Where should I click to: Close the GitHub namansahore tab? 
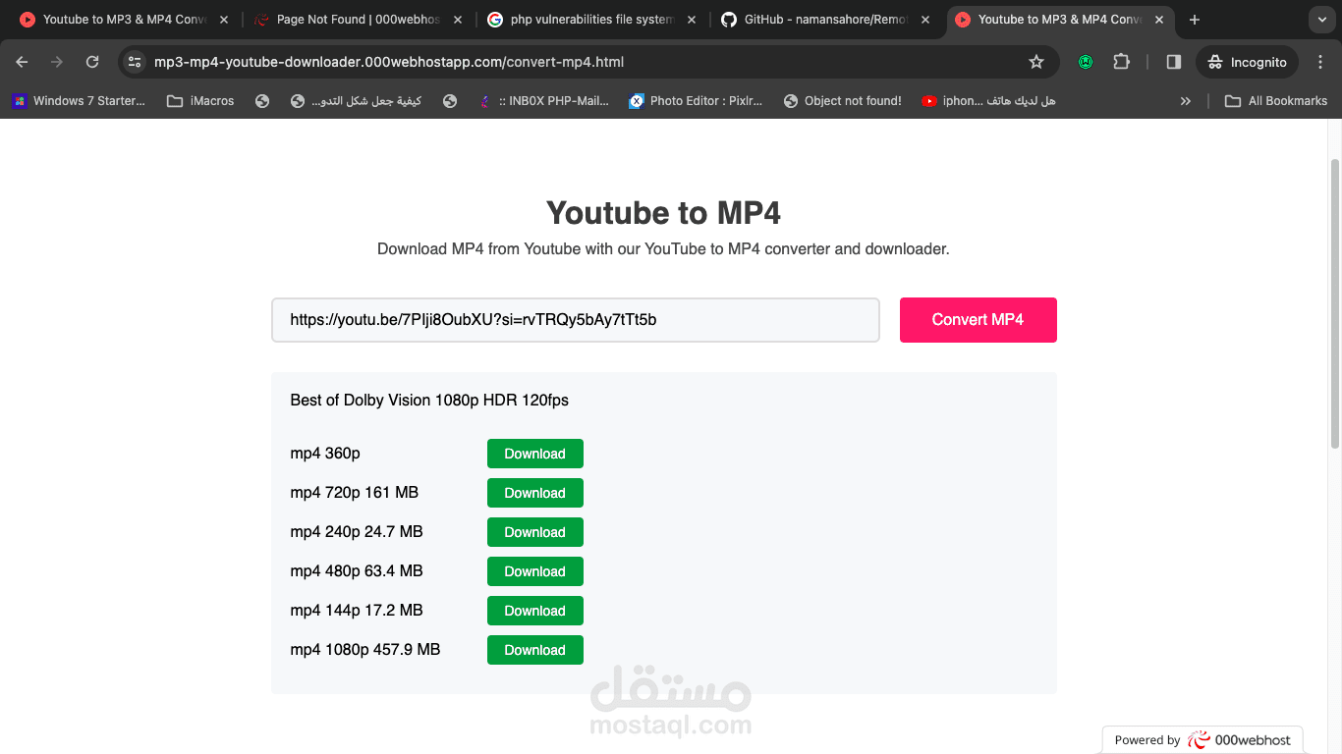pyautogui.click(x=925, y=20)
